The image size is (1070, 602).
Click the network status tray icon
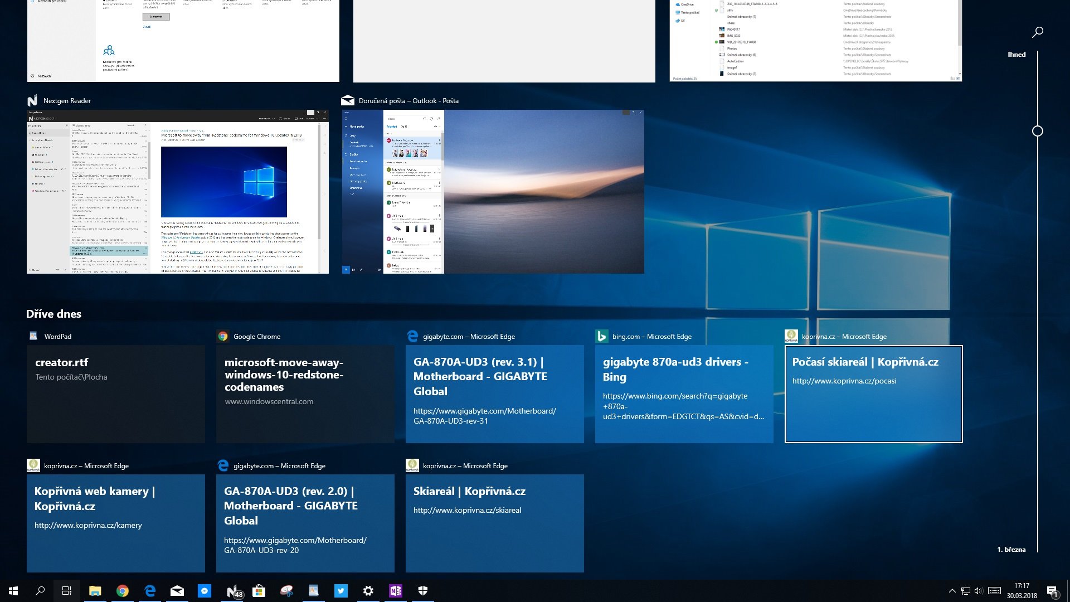(965, 591)
